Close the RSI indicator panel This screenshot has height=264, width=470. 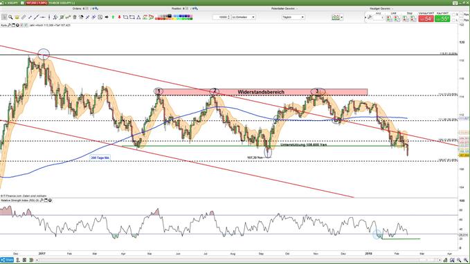(x=50, y=200)
